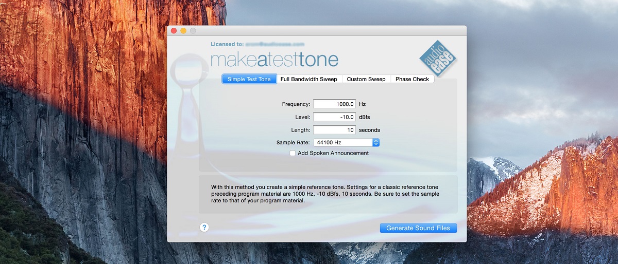Click the Frequency input field

[x=335, y=104]
